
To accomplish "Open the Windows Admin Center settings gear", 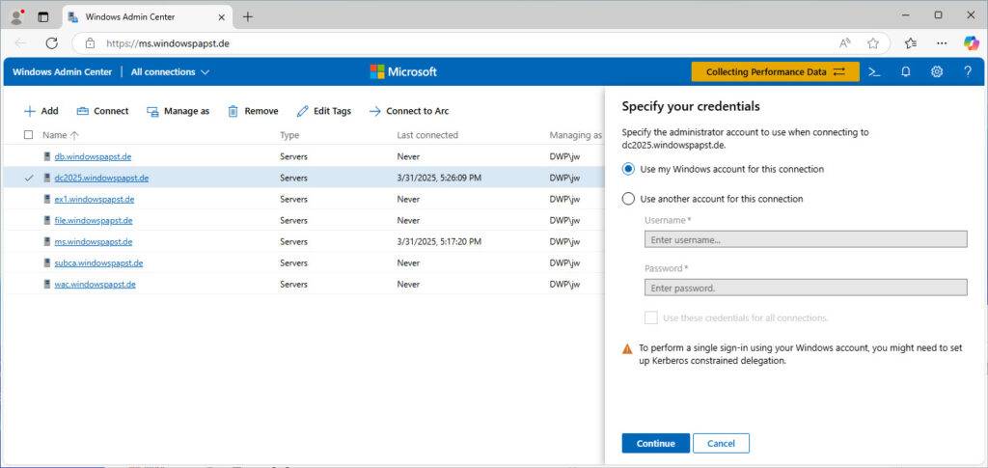I will tap(937, 71).
